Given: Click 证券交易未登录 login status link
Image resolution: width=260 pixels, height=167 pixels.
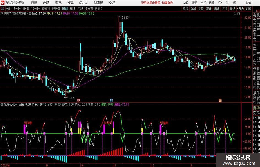Looking at the screenshot, I should click(x=151, y=3).
